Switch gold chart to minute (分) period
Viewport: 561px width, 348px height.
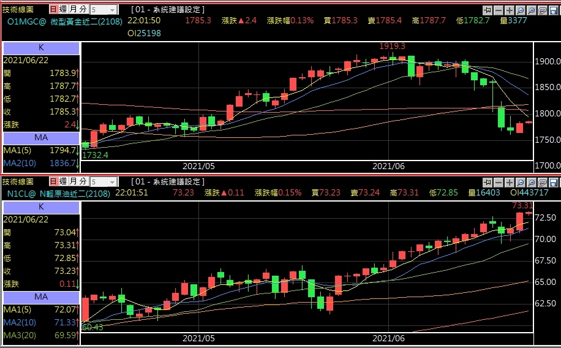83,9
